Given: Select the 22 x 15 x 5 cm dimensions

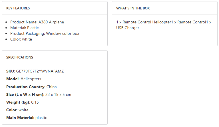Looking at the screenshot, I should [x=58, y=94].
